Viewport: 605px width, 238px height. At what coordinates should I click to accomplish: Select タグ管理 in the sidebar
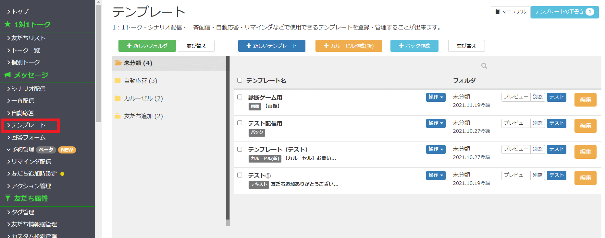click(20, 212)
